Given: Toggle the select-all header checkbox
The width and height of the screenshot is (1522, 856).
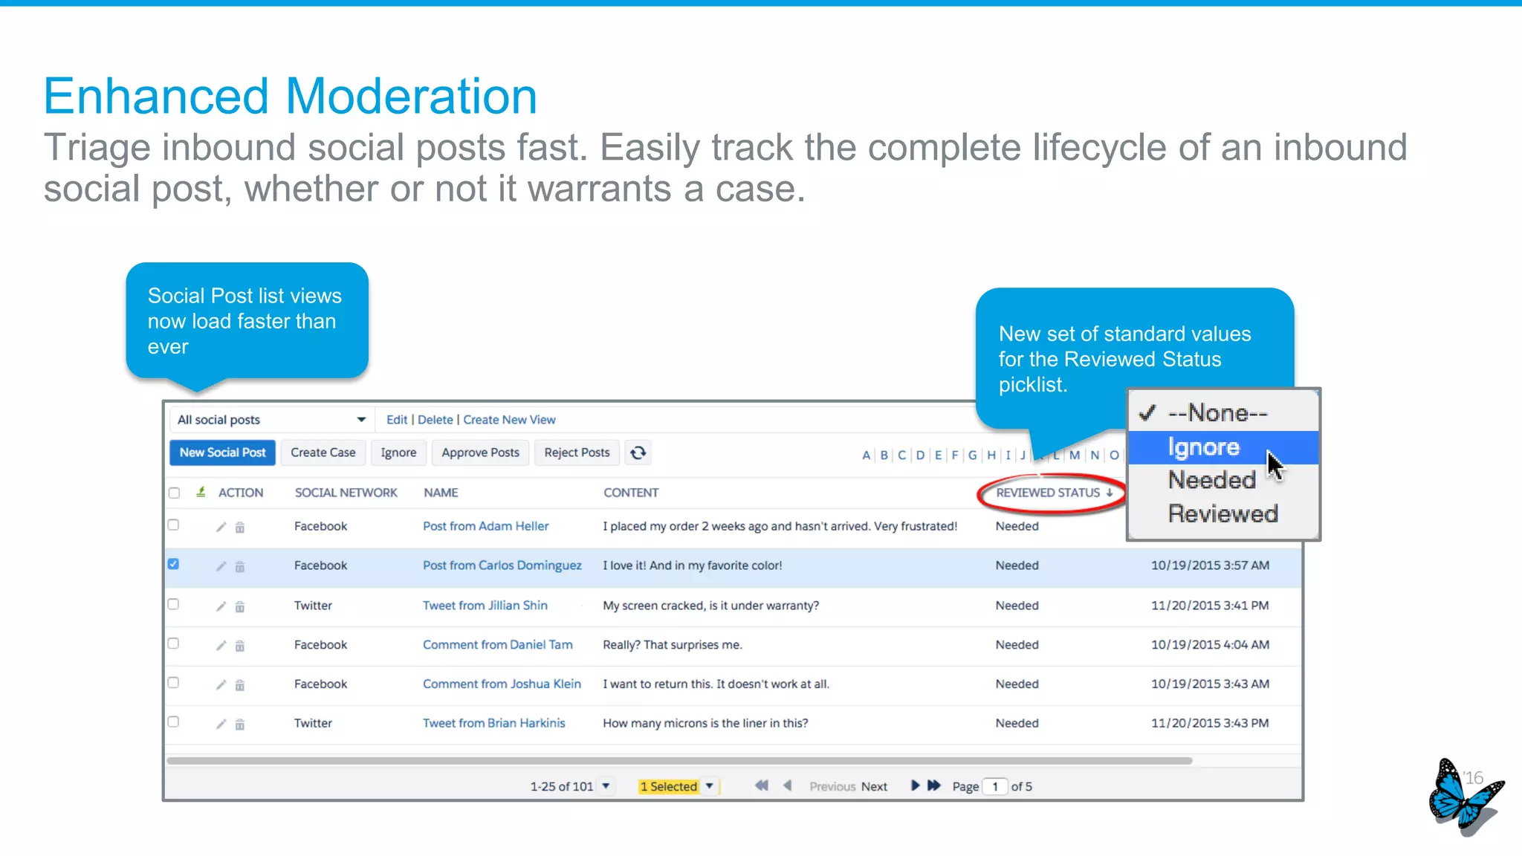Looking at the screenshot, I should [x=174, y=493].
